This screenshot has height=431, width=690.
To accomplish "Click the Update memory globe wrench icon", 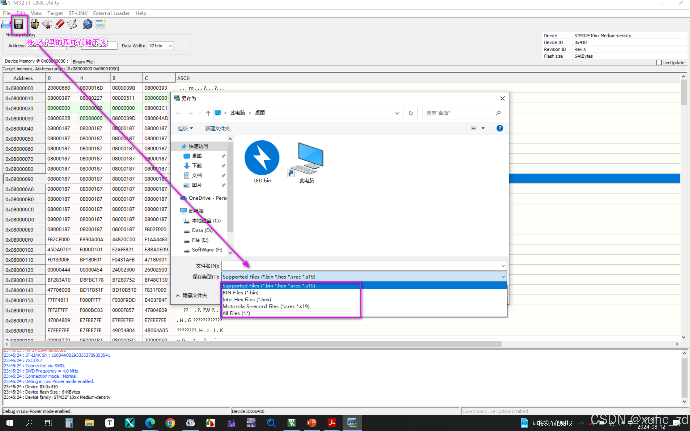I will (x=88, y=25).
